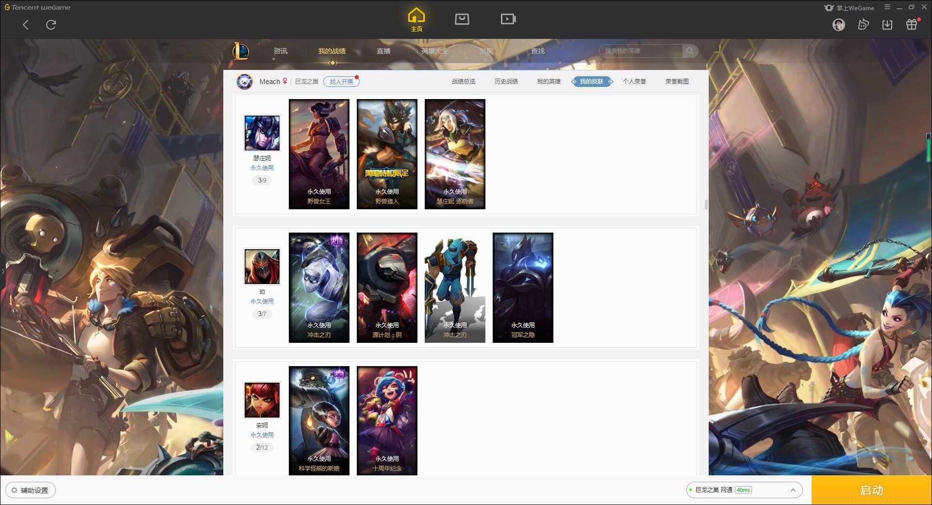Screen dimensions: 932x505
Task: Click 巨龙之巢 server text beside Meach
Action: click(307, 82)
